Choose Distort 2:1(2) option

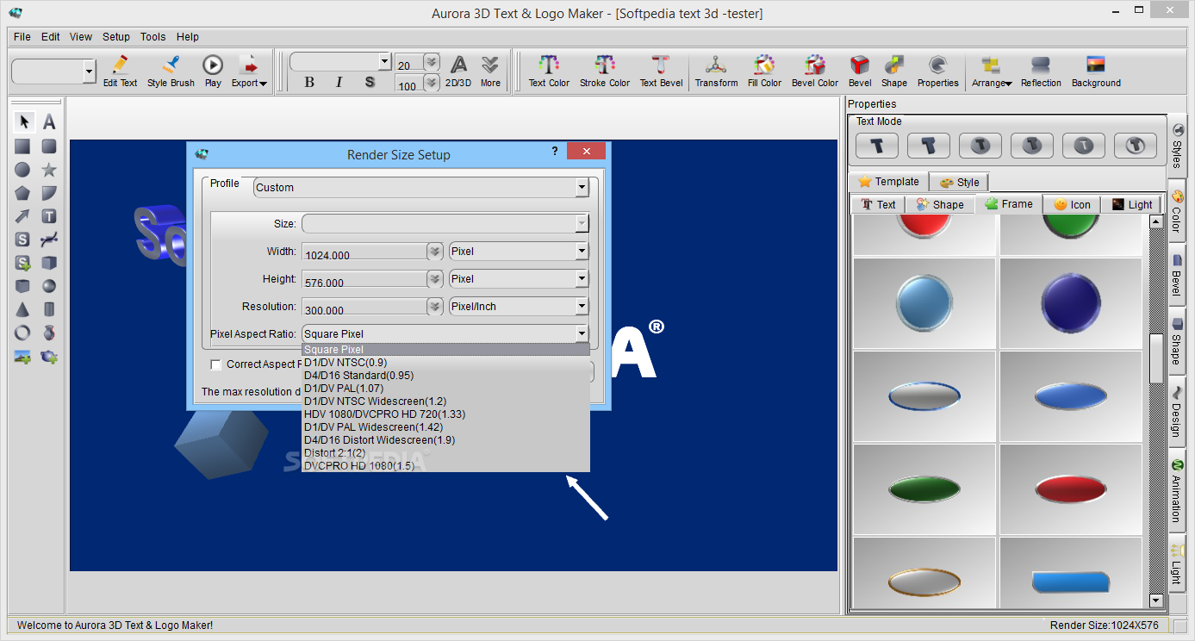point(445,453)
